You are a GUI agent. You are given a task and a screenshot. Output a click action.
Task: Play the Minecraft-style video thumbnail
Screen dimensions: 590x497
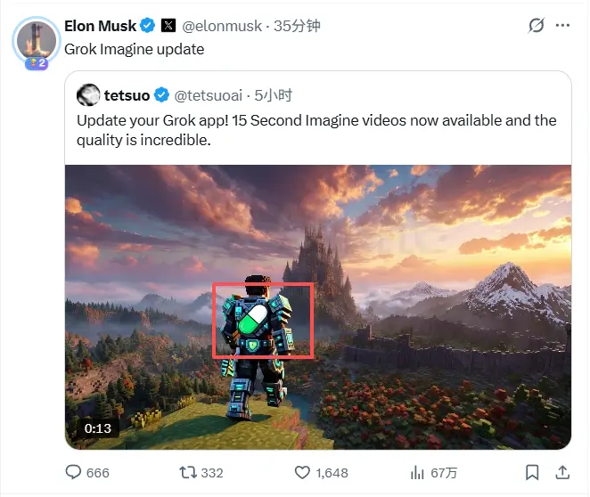click(x=318, y=307)
